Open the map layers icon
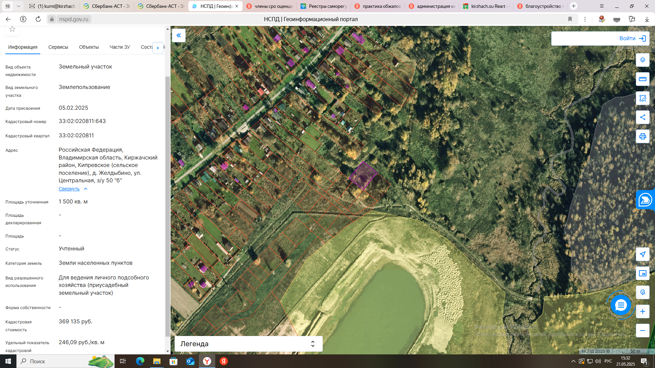The image size is (655, 368). coord(642,60)
